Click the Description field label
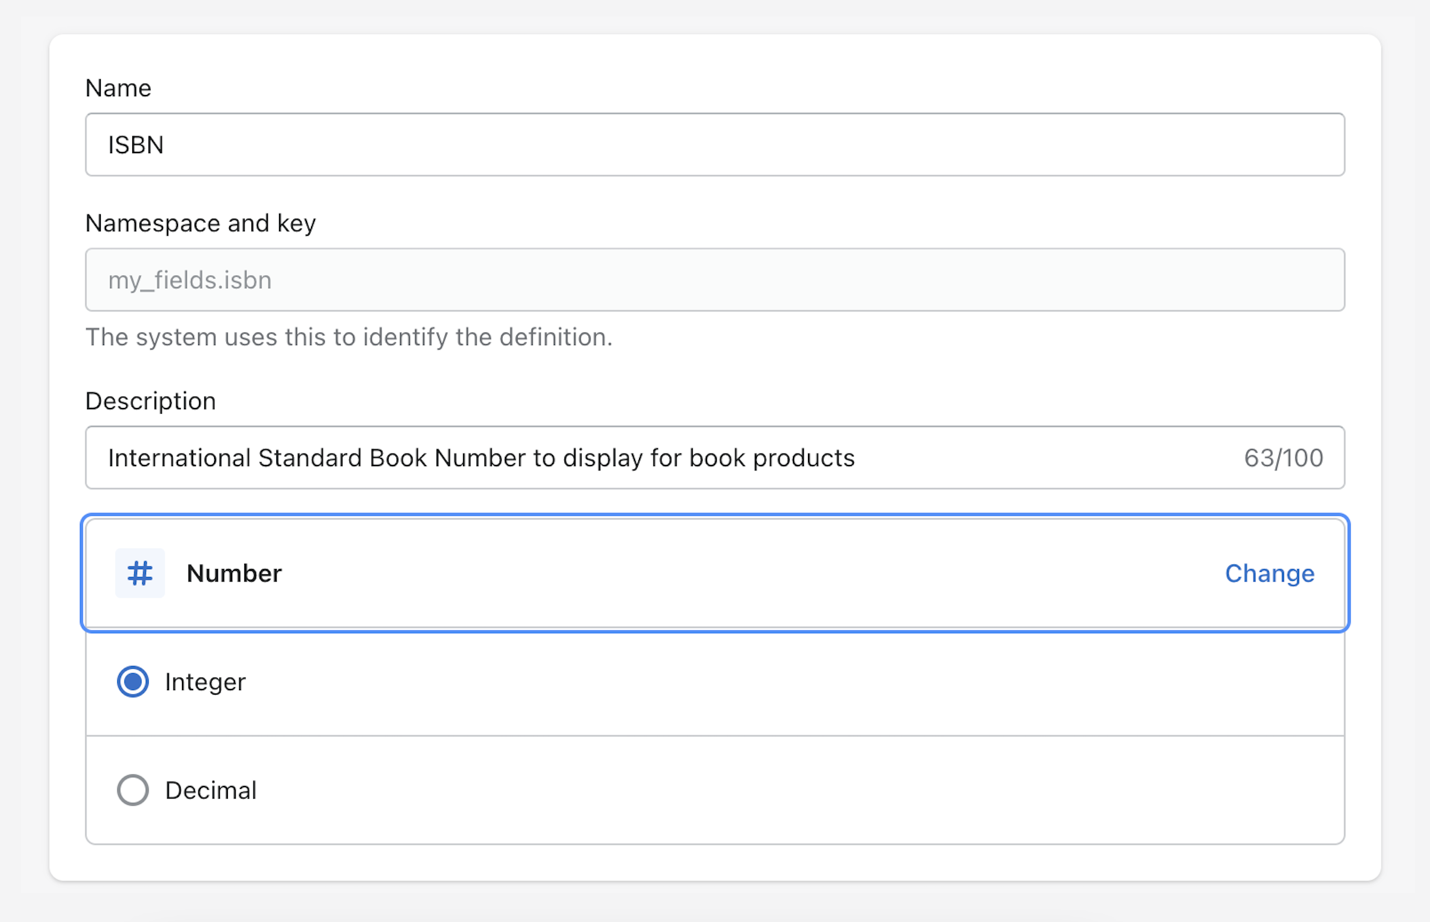 pos(150,401)
